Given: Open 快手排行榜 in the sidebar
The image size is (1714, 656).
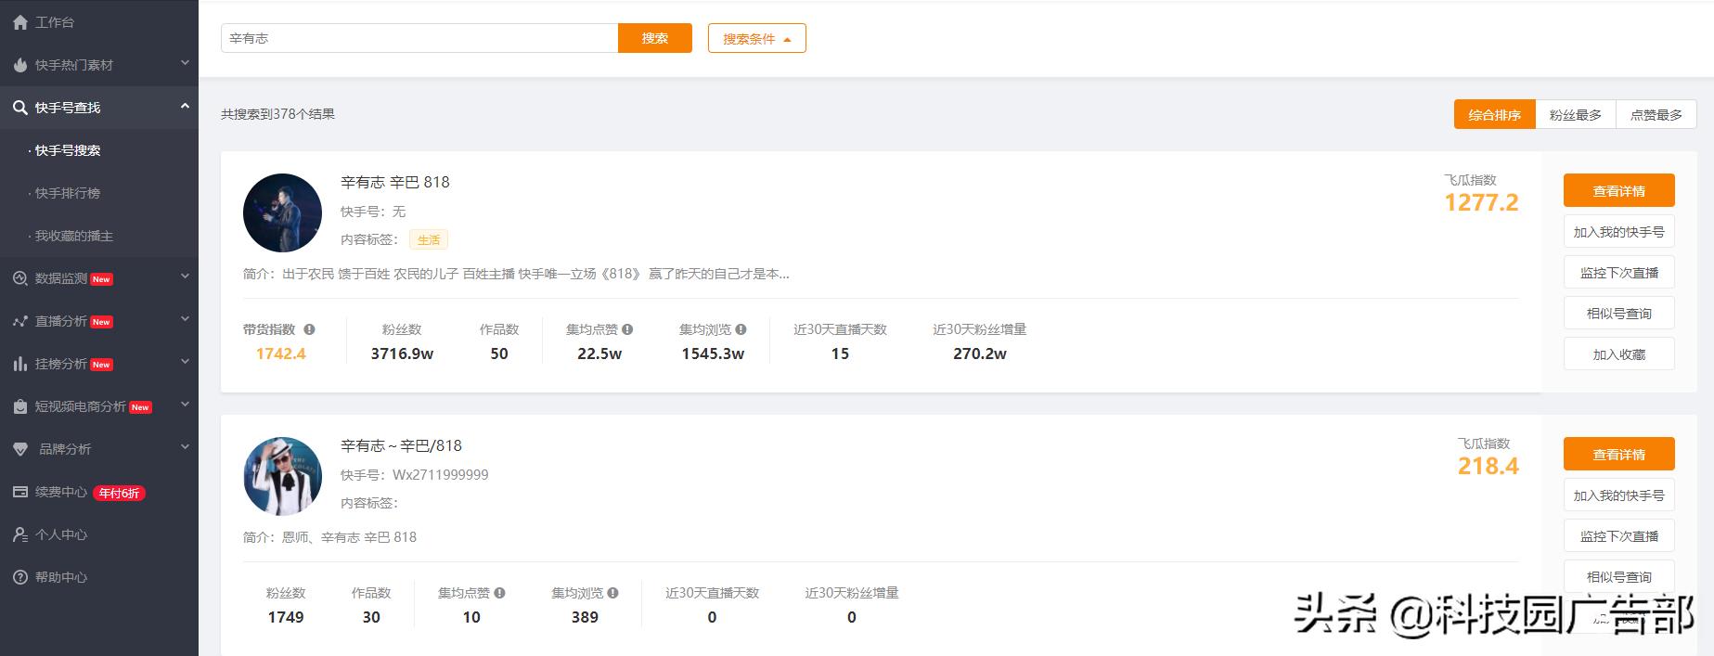Looking at the screenshot, I should tap(68, 193).
